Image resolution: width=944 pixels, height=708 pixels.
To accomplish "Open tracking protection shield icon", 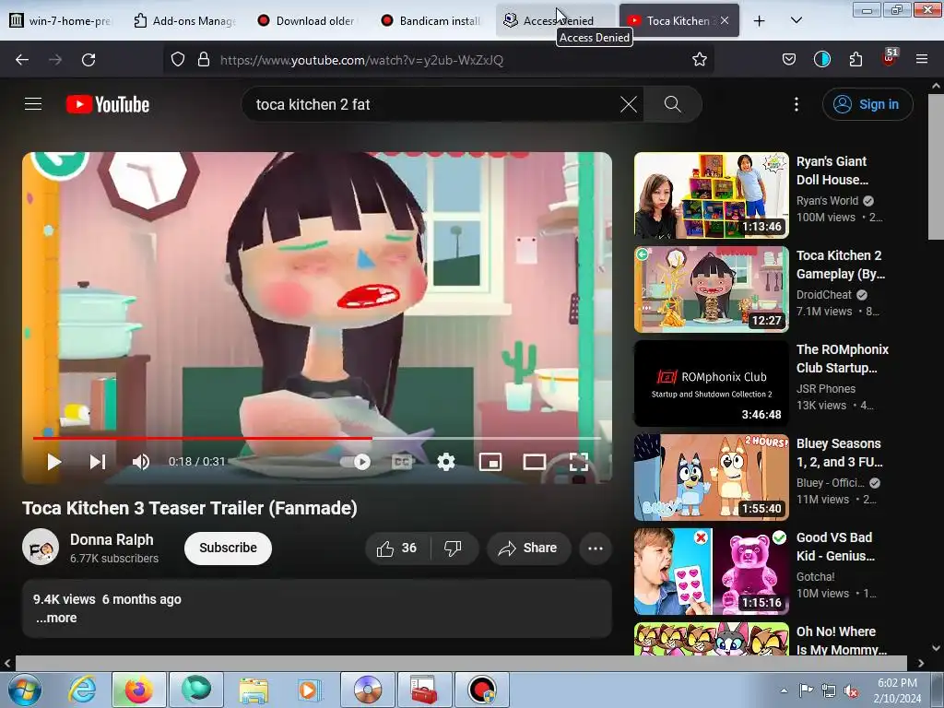I will [178, 59].
